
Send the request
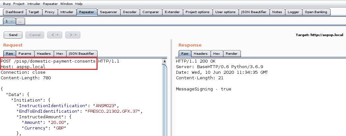pyautogui.click(x=13, y=35)
